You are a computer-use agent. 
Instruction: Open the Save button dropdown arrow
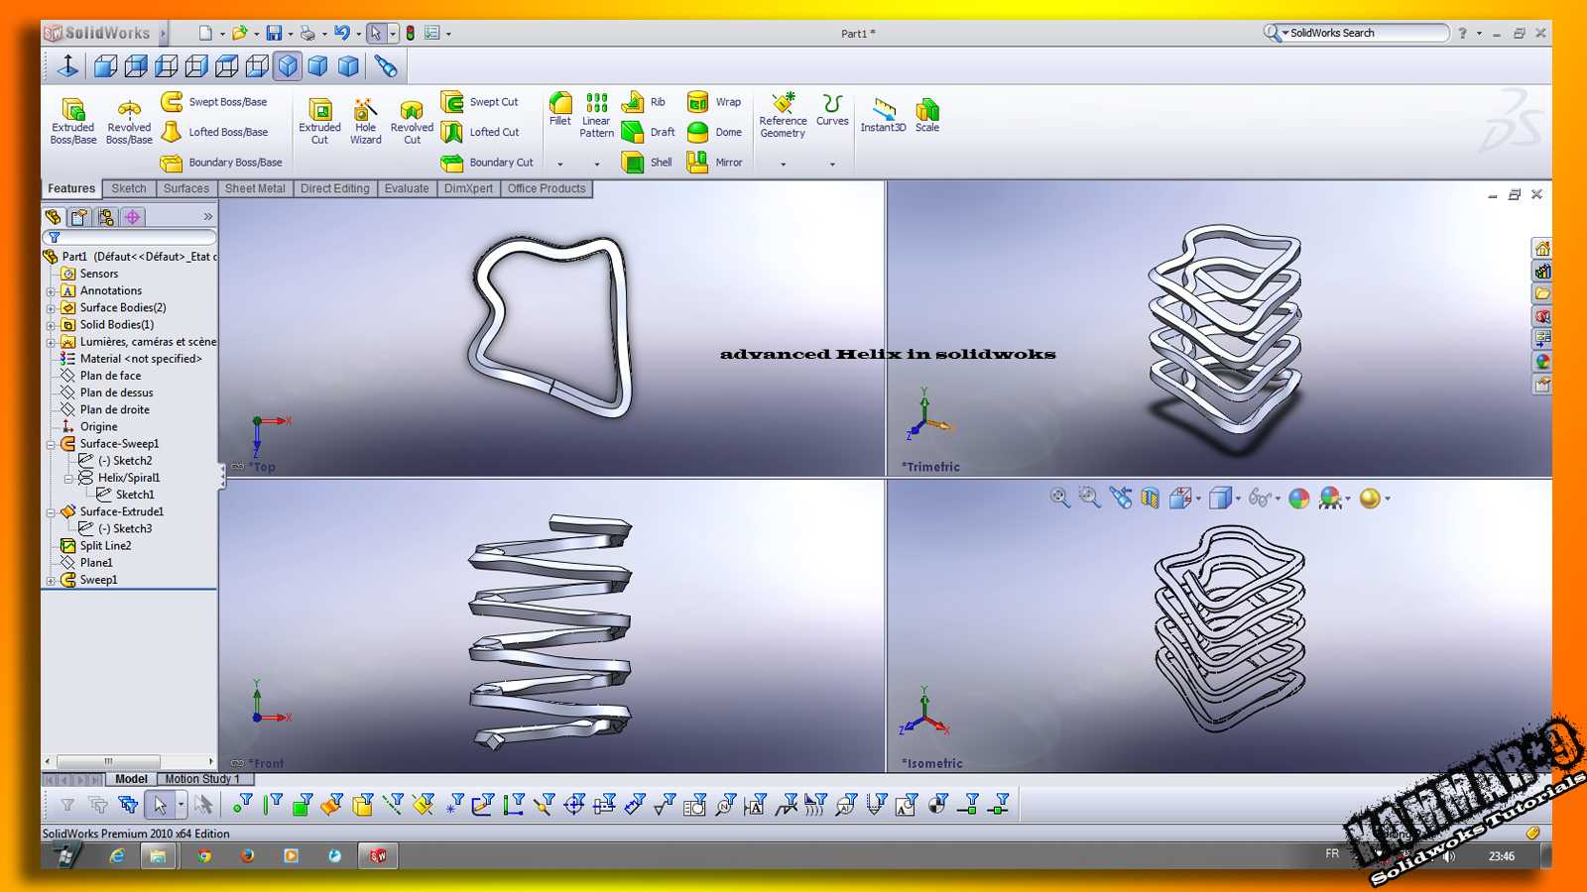pyautogui.click(x=291, y=34)
